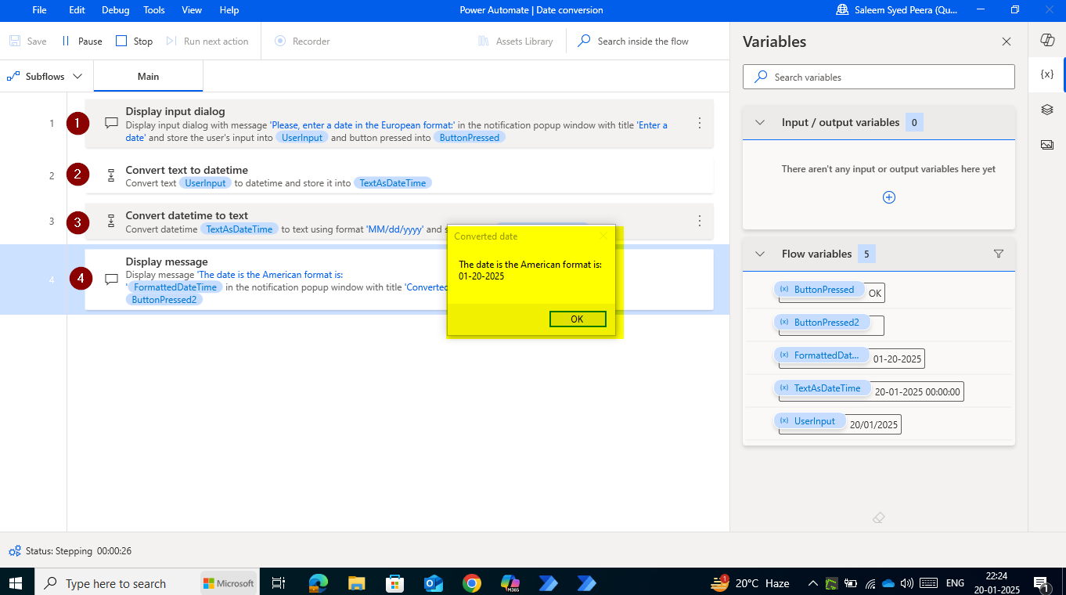The height and width of the screenshot is (595, 1066).
Task: Open more options for Display input dialog
Action: click(x=700, y=124)
